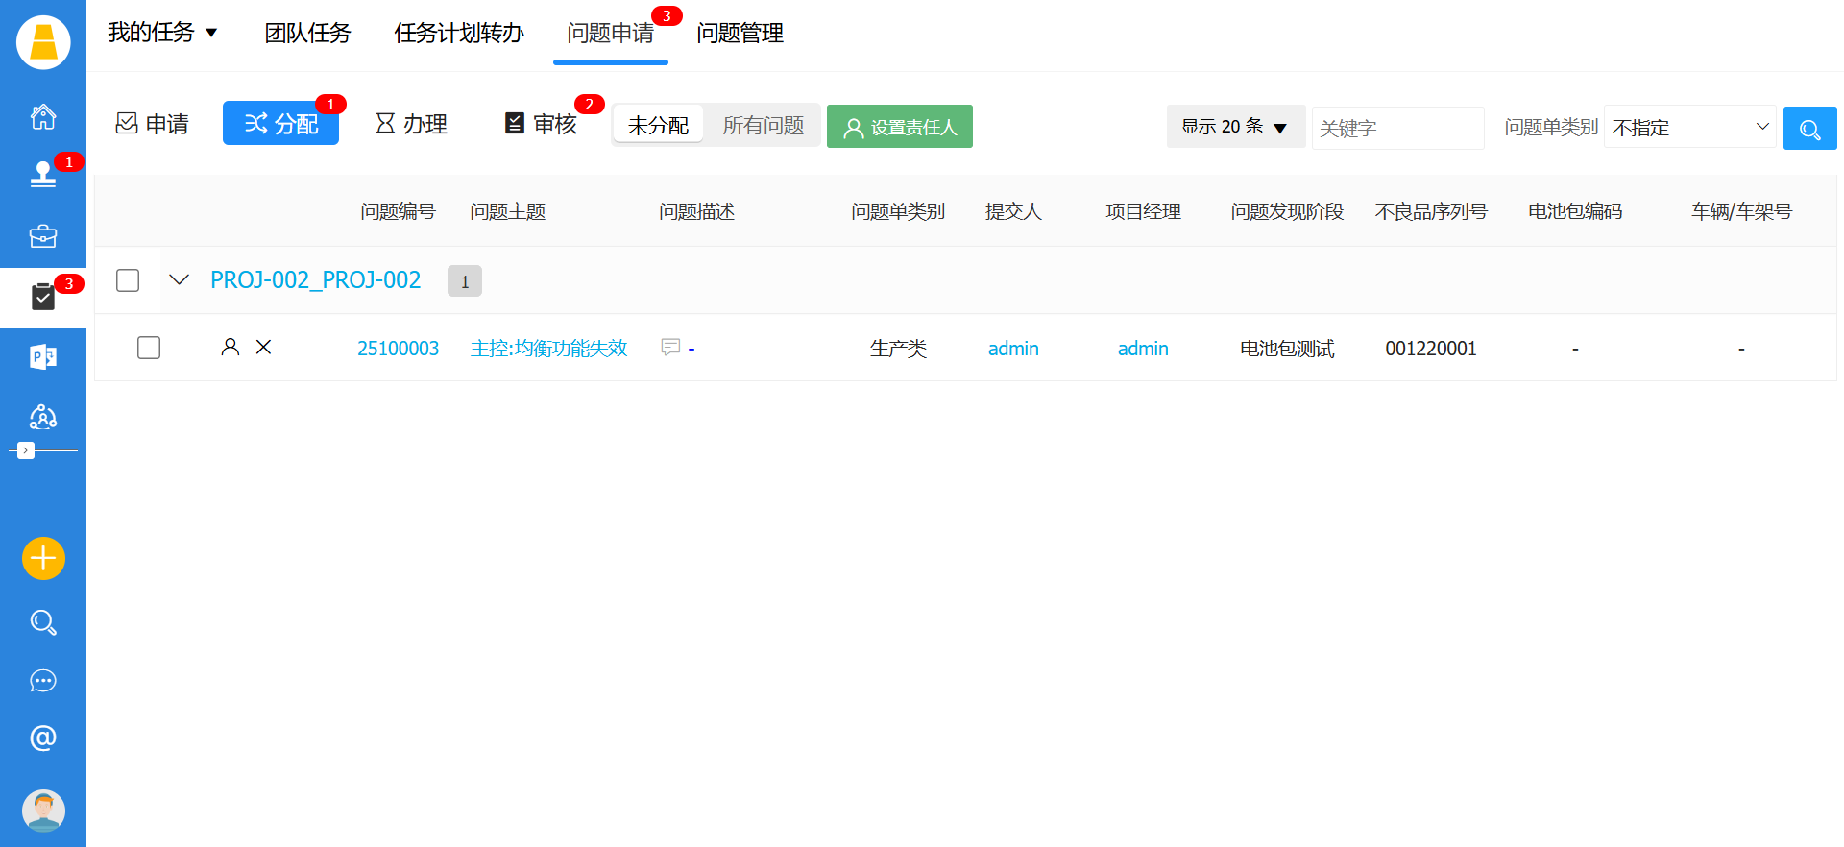Open issue link 主控:均衡功能失效
1844x847 pixels.
[x=548, y=349]
